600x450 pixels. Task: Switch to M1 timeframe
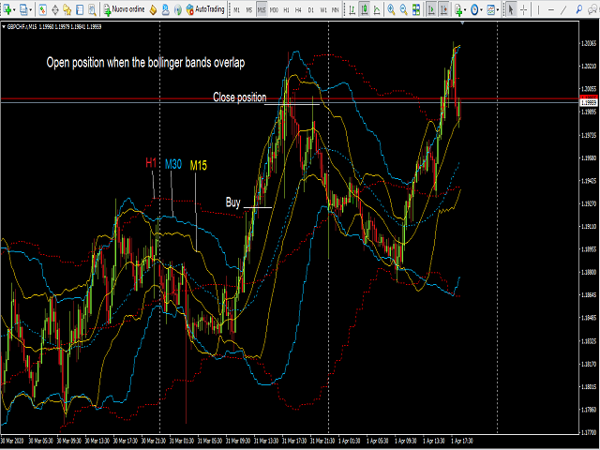[237, 10]
